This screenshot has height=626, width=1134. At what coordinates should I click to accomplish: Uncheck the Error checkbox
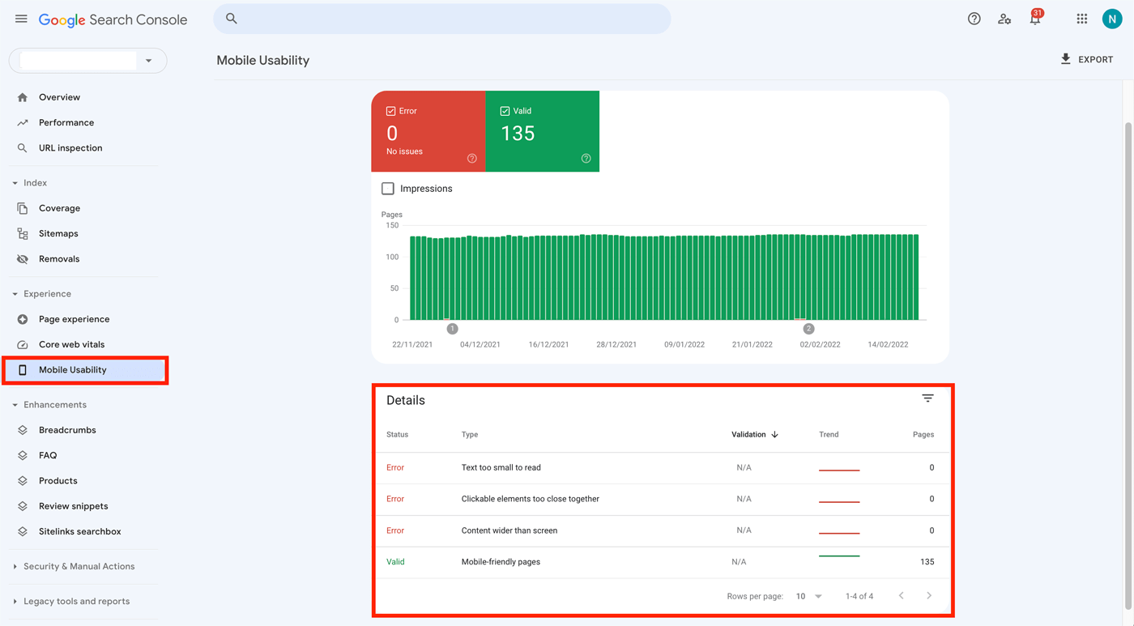(391, 111)
